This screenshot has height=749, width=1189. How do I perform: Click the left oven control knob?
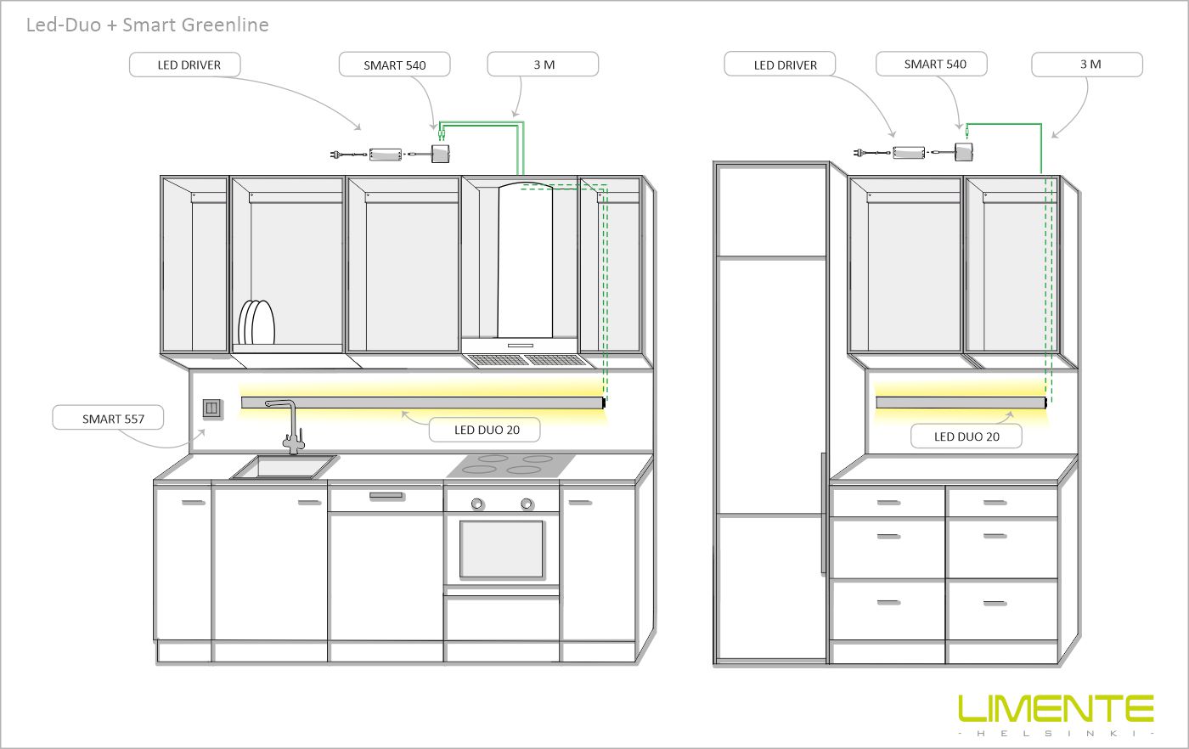coord(477,504)
